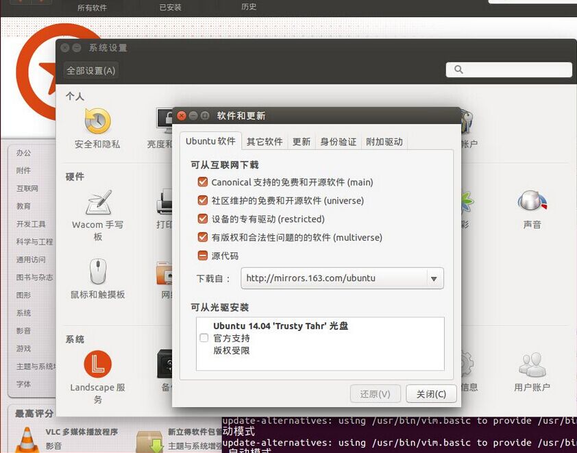Click the 最高评分 heading in Software Center
The image size is (577, 453).
[x=34, y=414]
